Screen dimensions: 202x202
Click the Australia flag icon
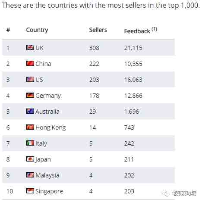(x=30, y=111)
